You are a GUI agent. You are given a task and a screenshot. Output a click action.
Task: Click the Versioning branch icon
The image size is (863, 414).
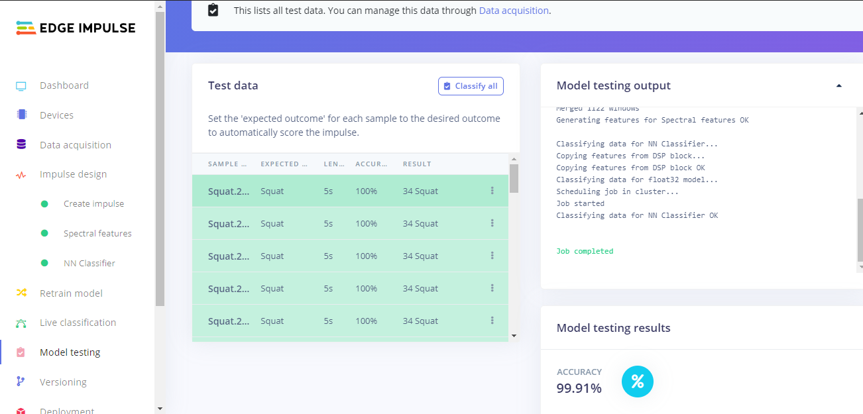click(21, 382)
